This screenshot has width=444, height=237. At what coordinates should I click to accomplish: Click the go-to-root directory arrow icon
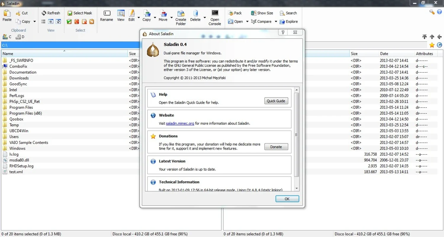(424, 37)
